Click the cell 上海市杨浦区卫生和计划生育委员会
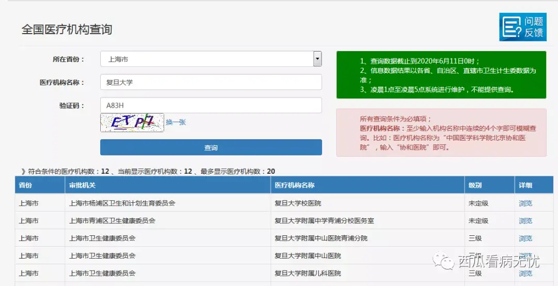 click(168, 203)
